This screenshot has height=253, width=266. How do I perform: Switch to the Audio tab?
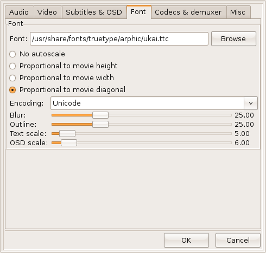[x=20, y=12]
